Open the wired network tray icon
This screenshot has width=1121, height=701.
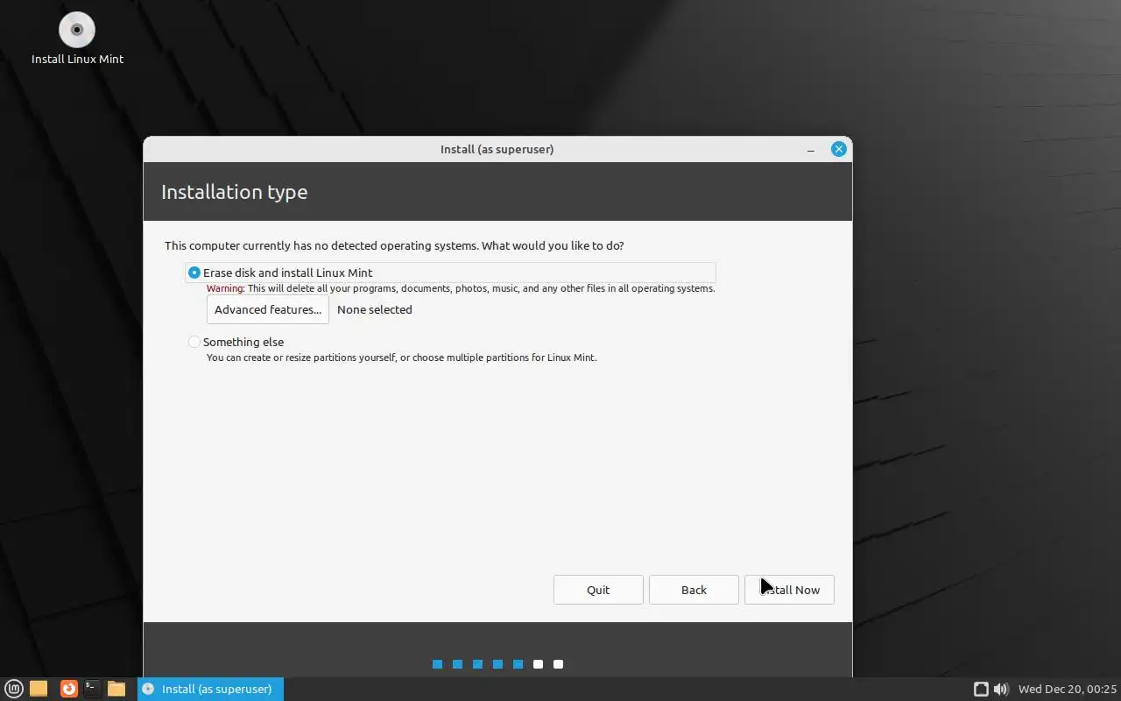click(981, 690)
